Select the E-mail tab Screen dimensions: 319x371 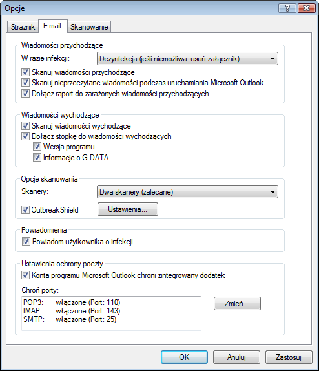click(x=52, y=26)
